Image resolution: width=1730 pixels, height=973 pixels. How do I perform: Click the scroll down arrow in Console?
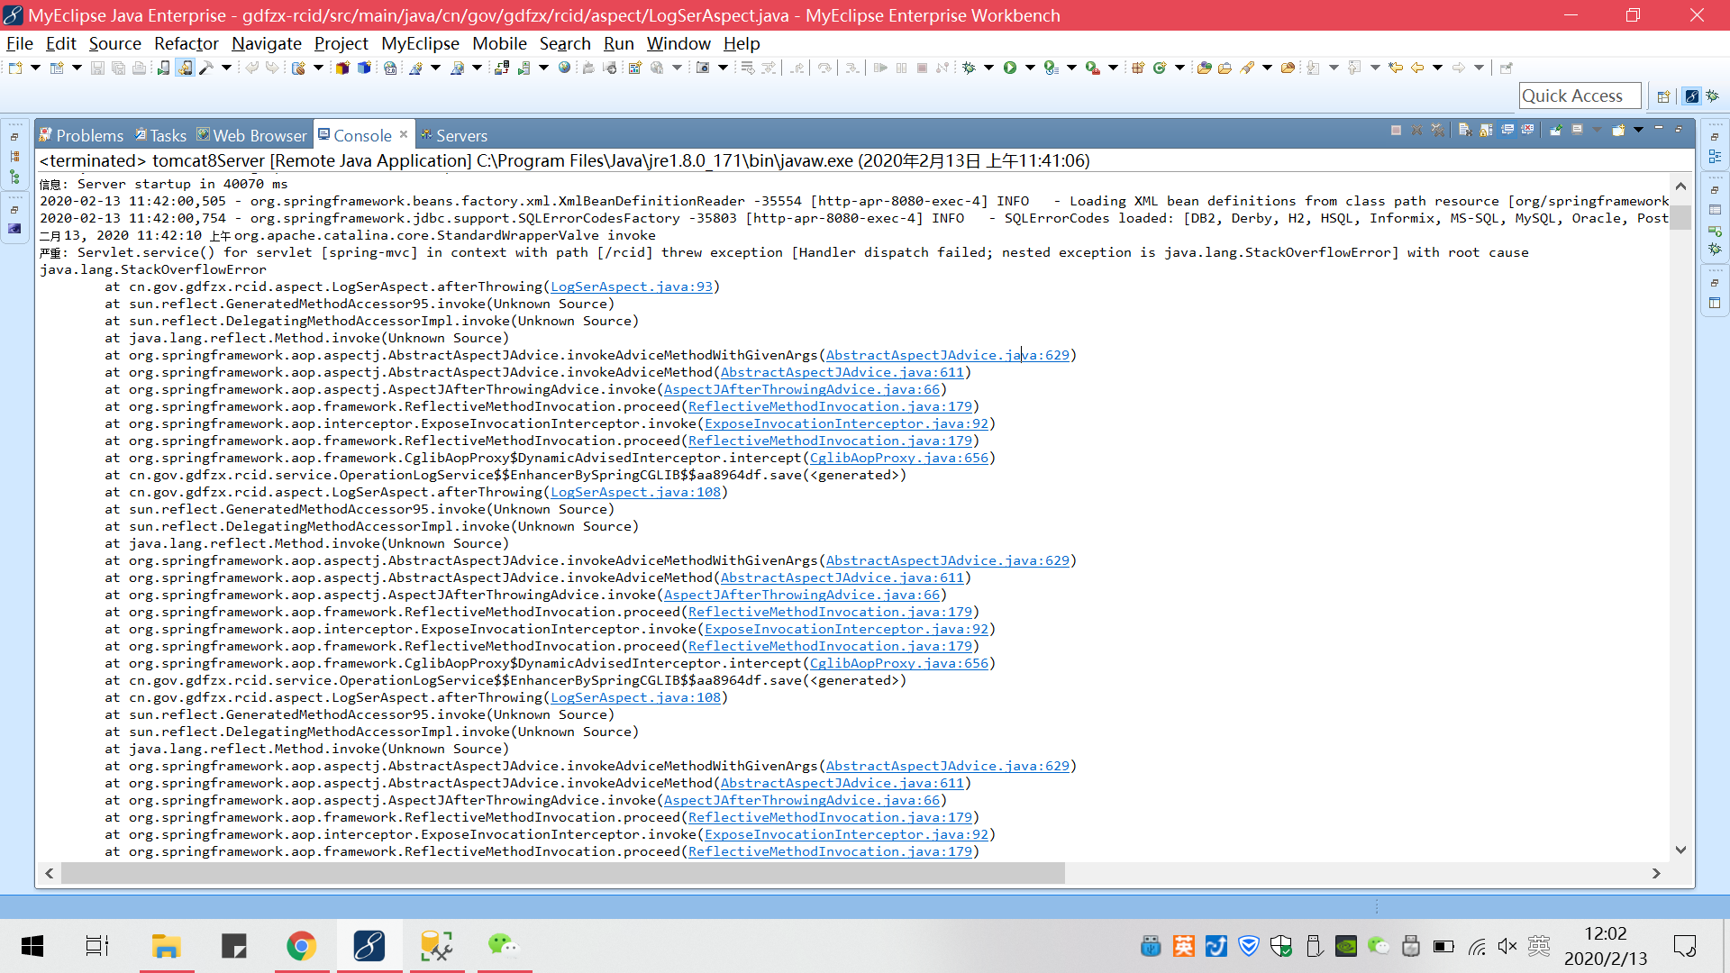tap(1680, 850)
